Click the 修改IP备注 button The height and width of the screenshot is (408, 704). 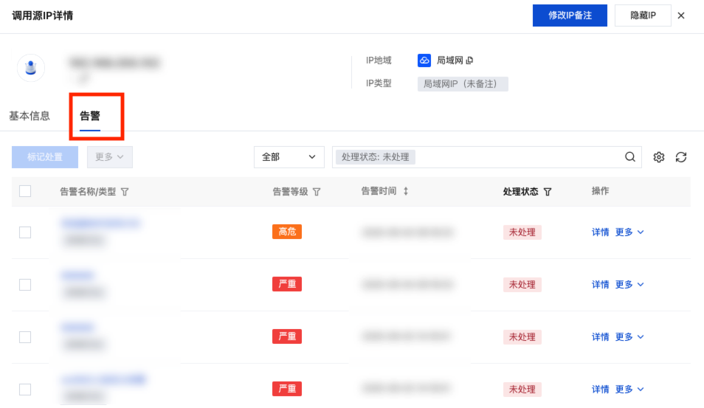(570, 15)
